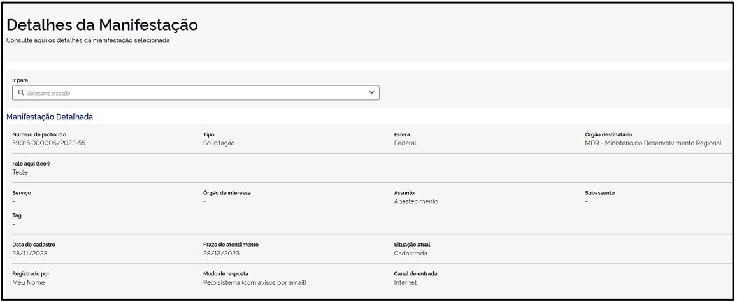Select protocol number 59016.000006/2023-55
The width and height of the screenshot is (737, 302).
48,143
